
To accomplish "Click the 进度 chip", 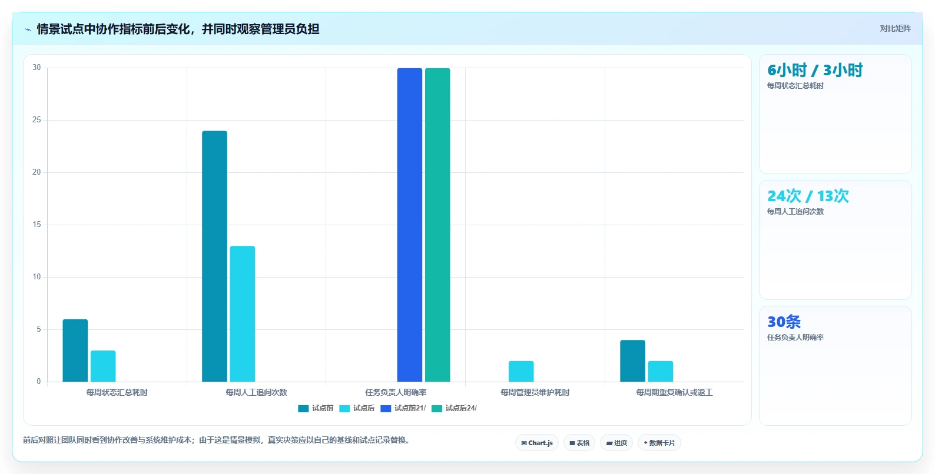I will [x=616, y=443].
